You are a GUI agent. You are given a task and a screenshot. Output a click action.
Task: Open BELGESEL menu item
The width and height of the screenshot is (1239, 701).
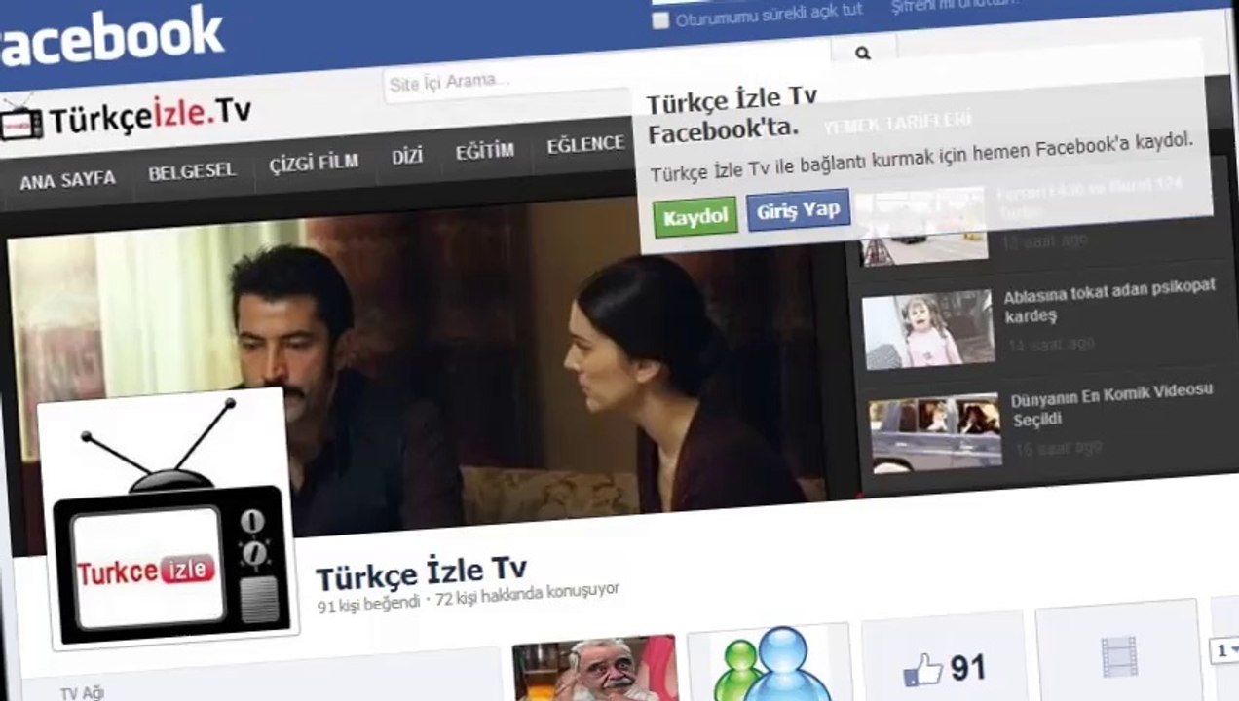(192, 172)
